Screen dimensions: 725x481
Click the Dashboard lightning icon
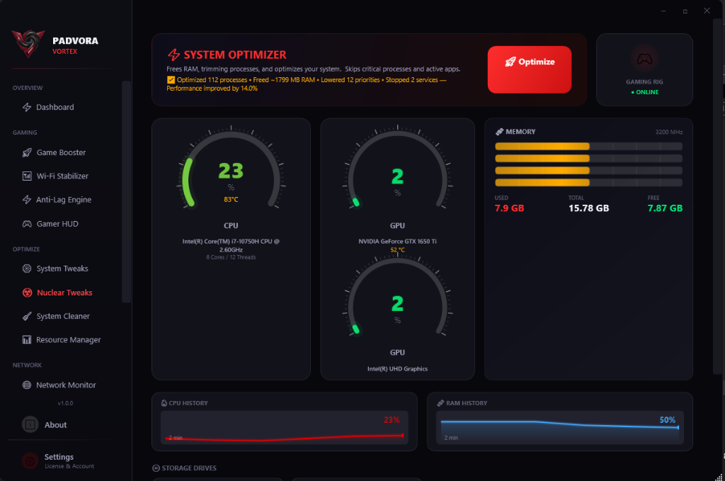click(x=27, y=107)
